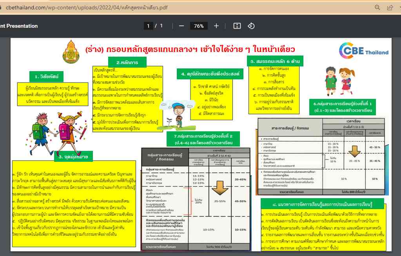Click the '4. คุณลักษณะอันพึงประสงค์' heading
The width and height of the screenshot is (401, 256).
[x=210, y=74]
